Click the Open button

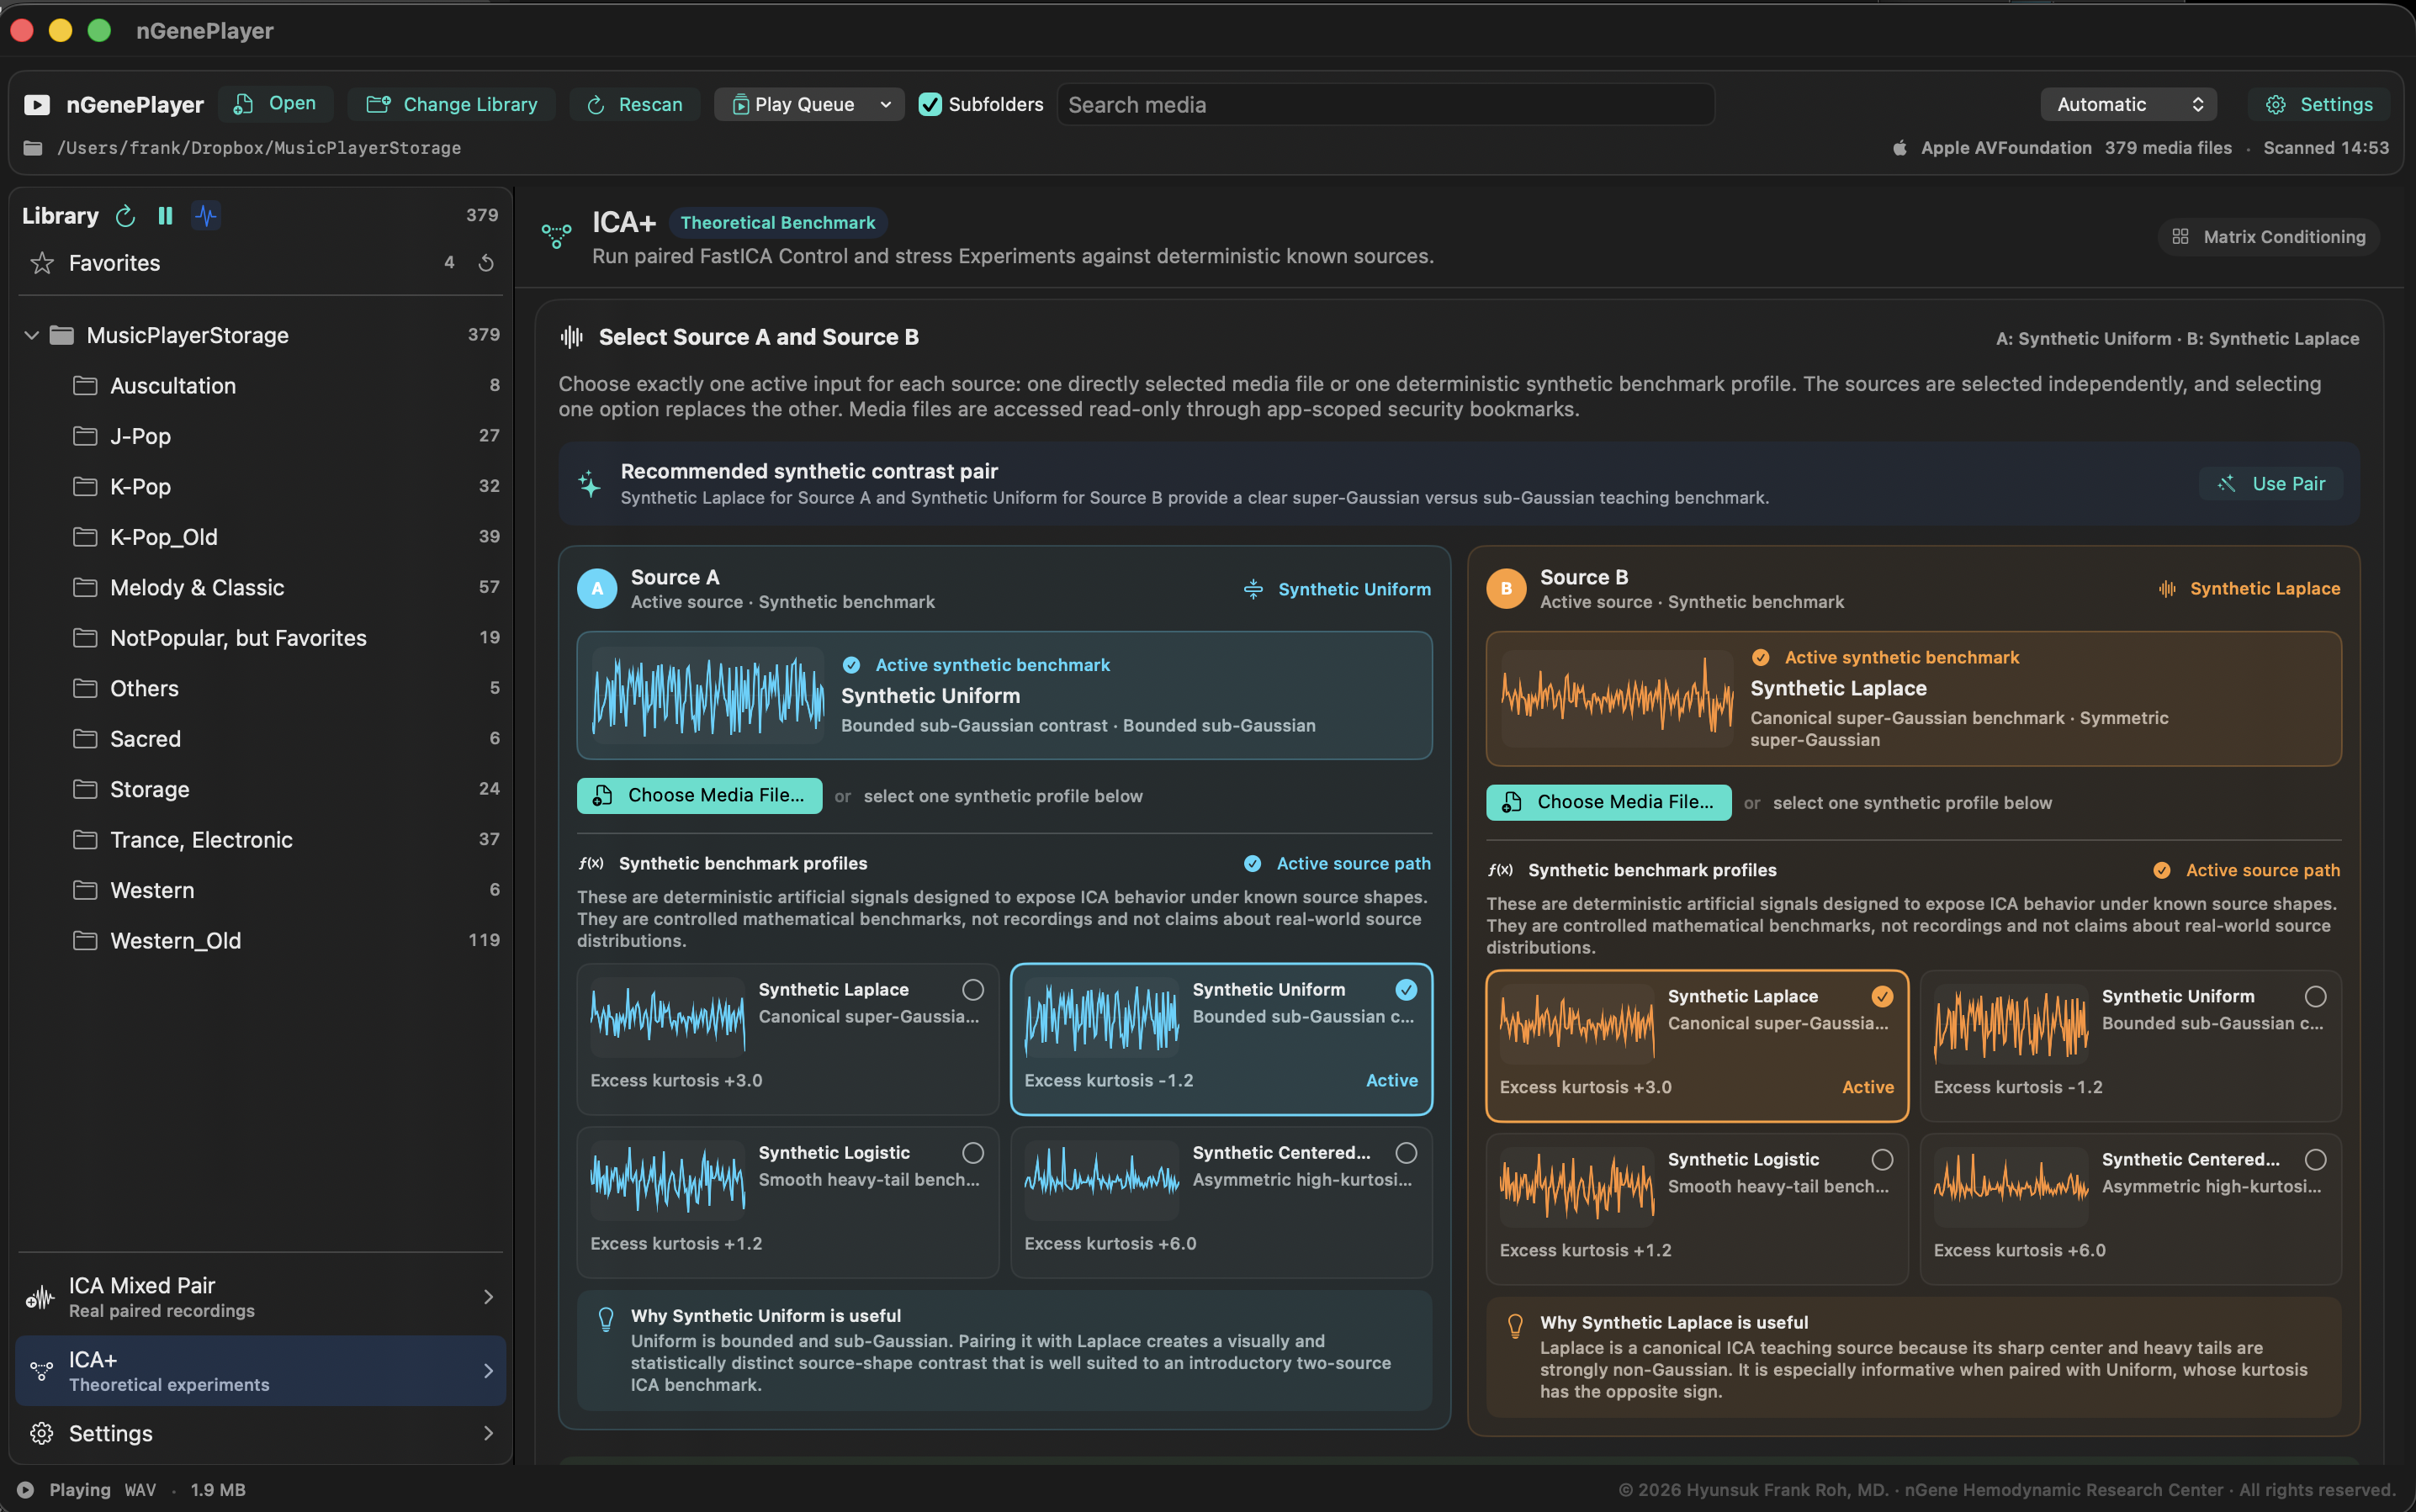[275, 104]
